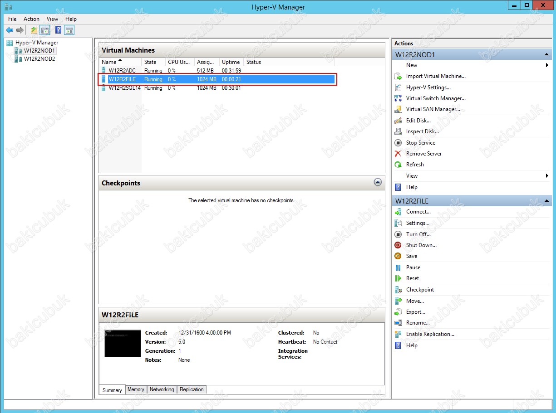Switch to the Summary tab
Viewport: 556px width, 413px height.
[112, 390]
